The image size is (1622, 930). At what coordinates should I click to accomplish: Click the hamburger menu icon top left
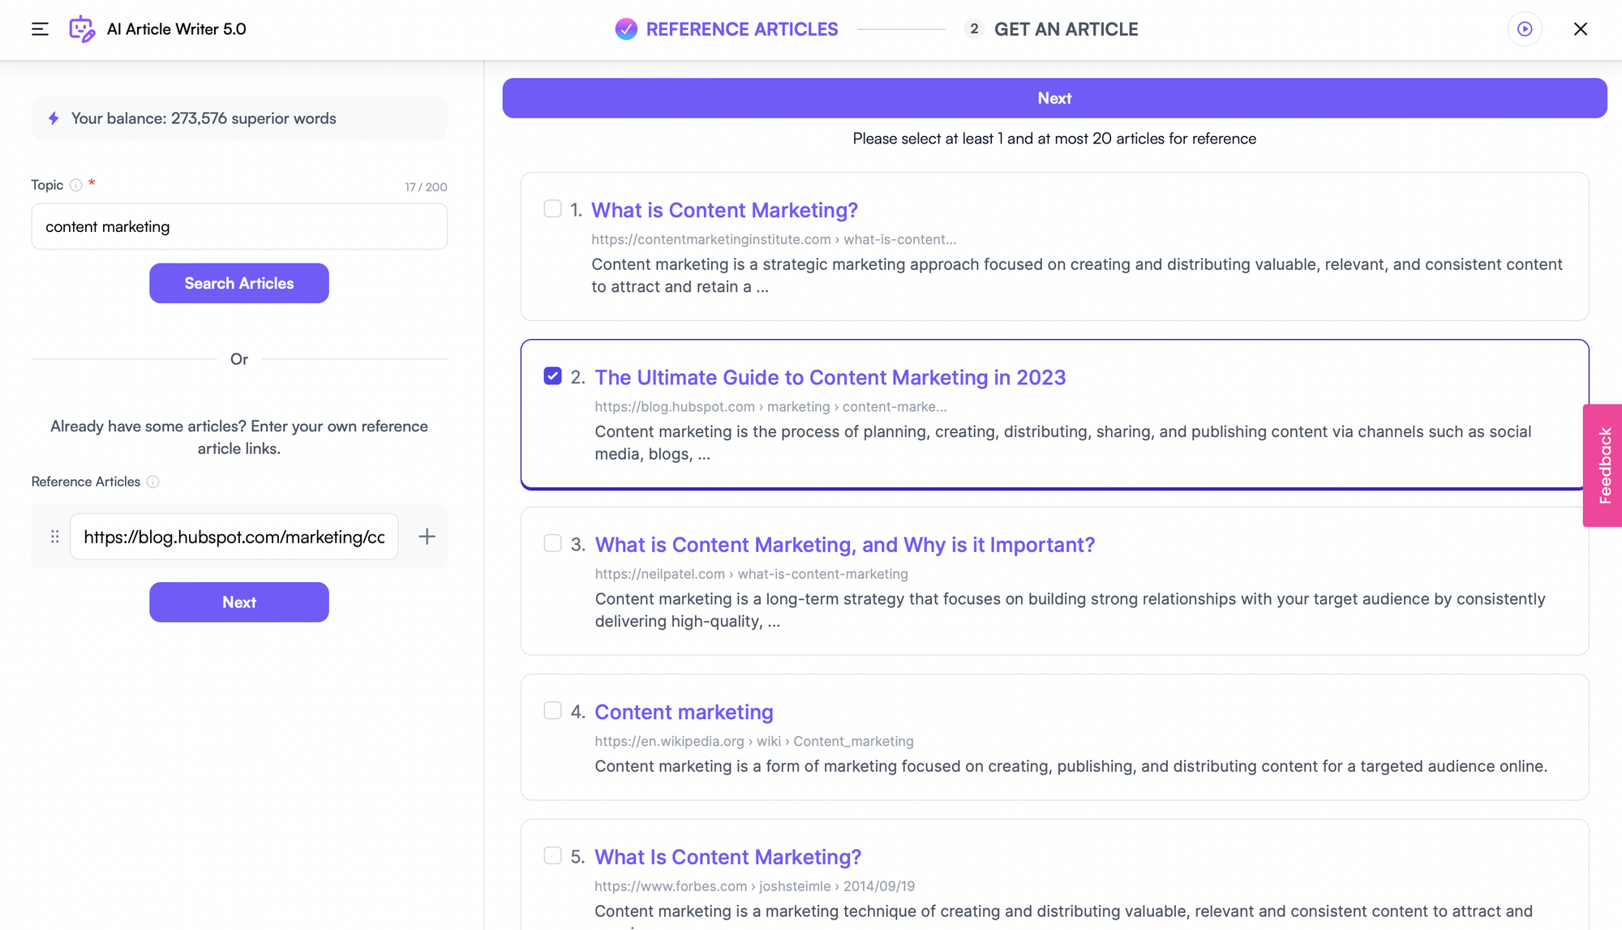click(40, 29)
